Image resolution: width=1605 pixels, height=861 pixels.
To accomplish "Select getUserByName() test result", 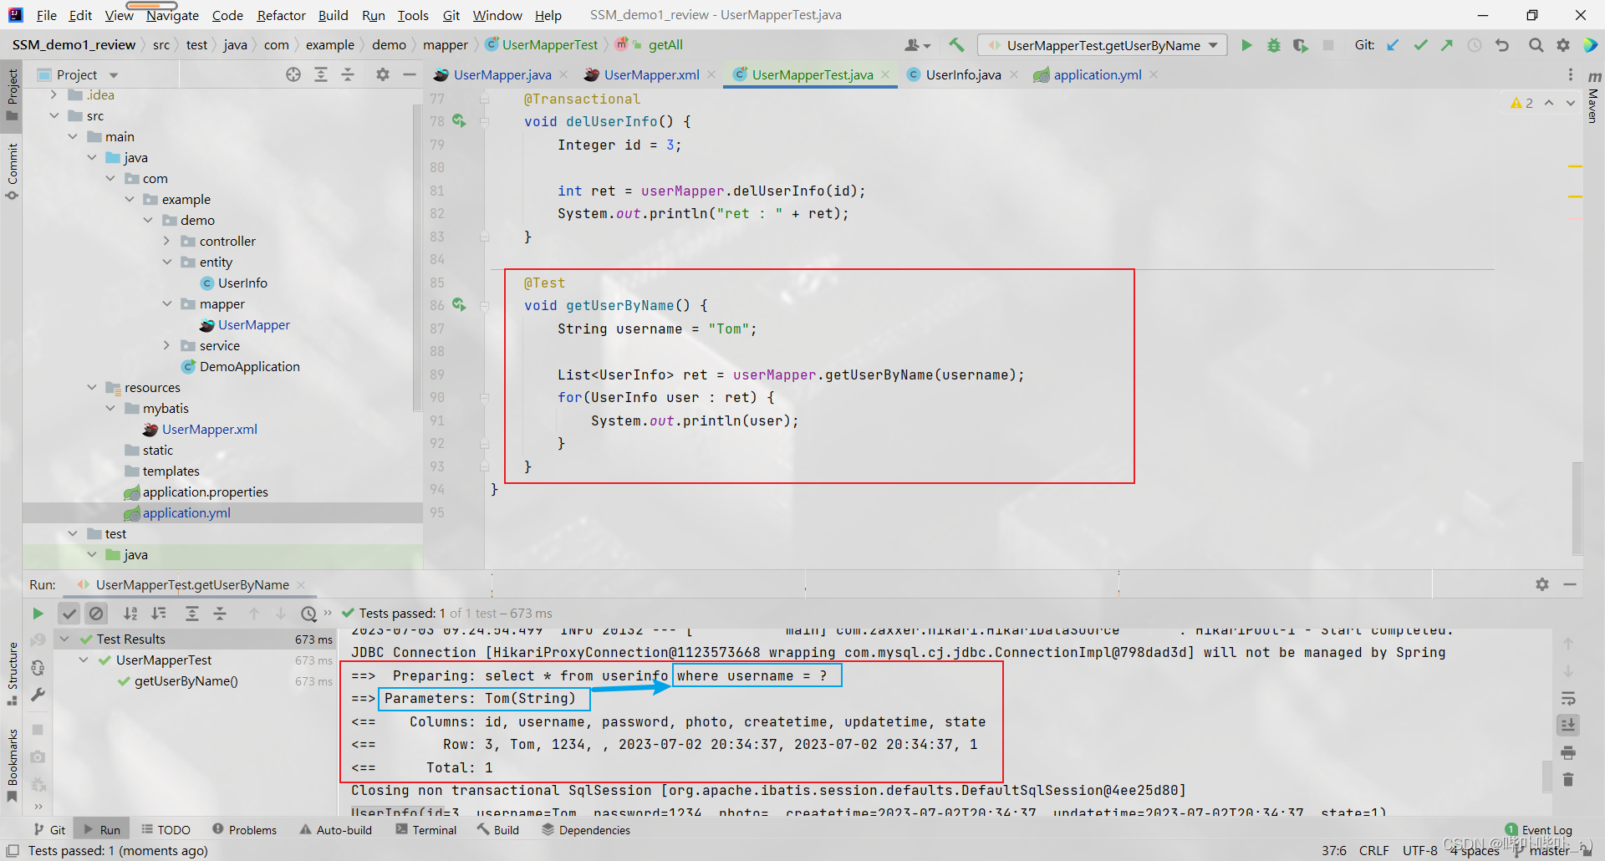I will (x=186, y=680).
